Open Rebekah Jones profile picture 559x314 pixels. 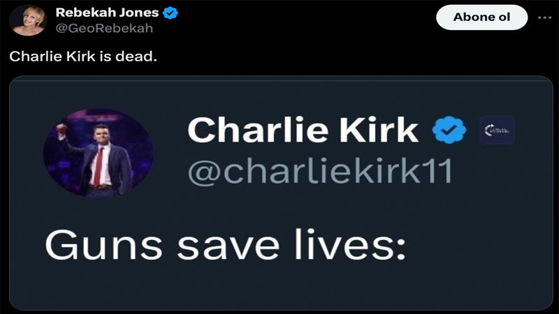(28, 20)
